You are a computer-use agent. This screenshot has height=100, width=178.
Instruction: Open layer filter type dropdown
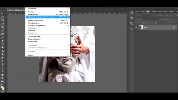(143, 16)
